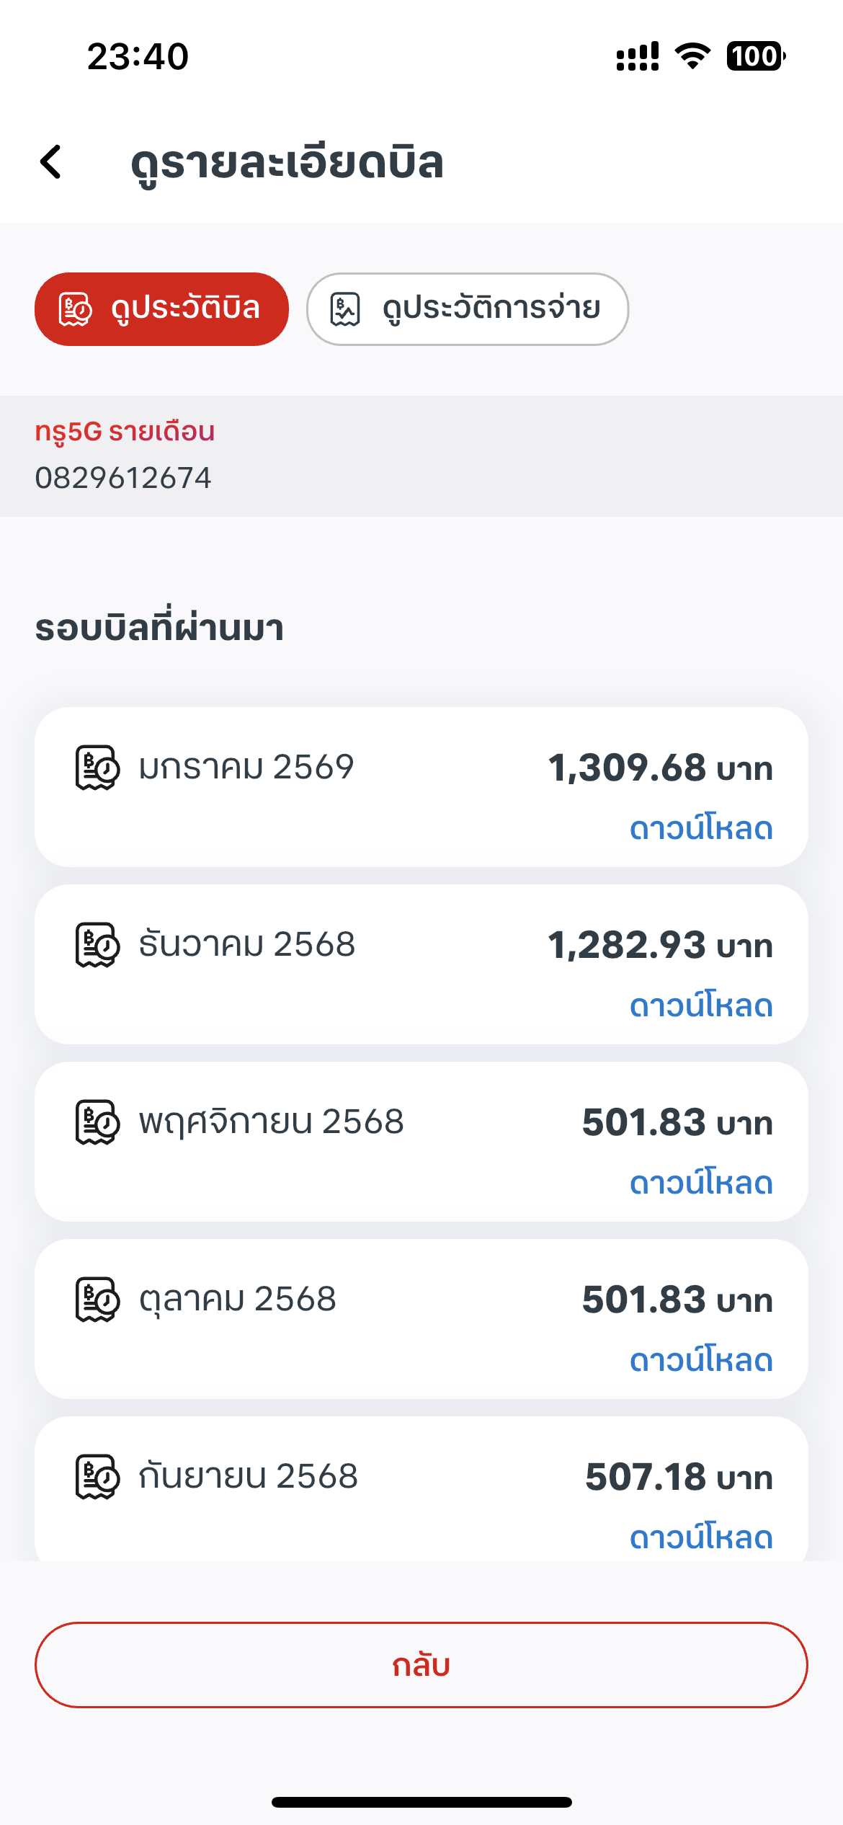Click the bill icon beside พฤศจิกายน 2568
Viewport: 843px width, 1825px height.
click(97, 1122)
